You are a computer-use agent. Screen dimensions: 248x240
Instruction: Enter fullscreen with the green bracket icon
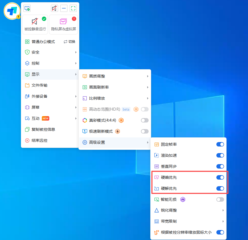pyautogui.click(x=73, y=8)
